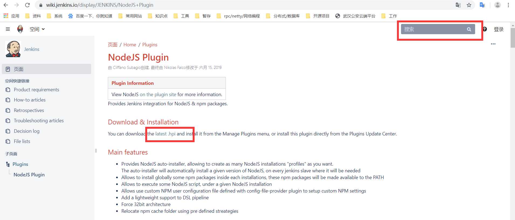
Task: Open the 工作 bookmark folder
Action: (x=389, y=16)
